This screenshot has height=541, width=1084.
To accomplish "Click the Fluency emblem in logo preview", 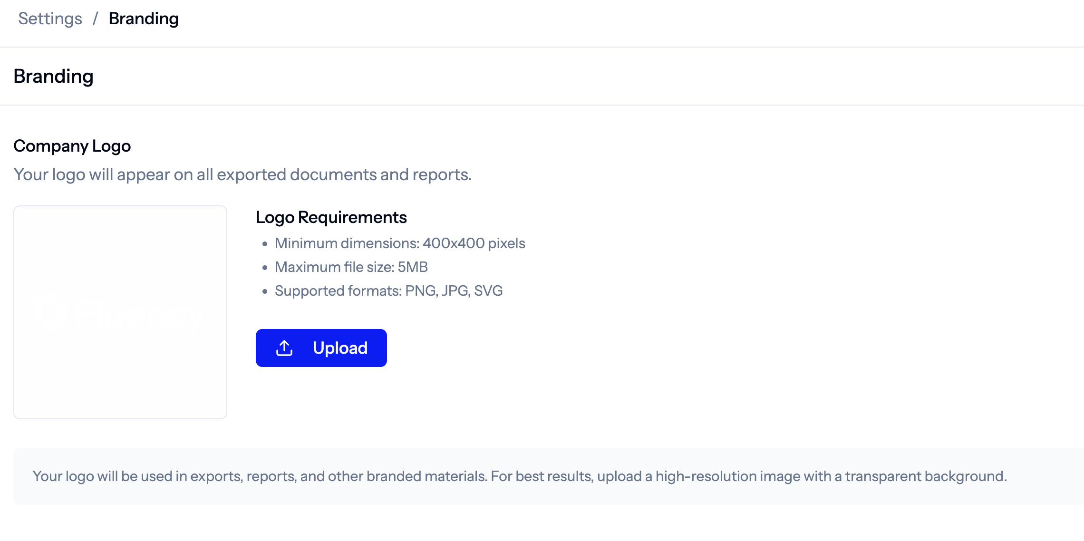I will click(50, 313).
